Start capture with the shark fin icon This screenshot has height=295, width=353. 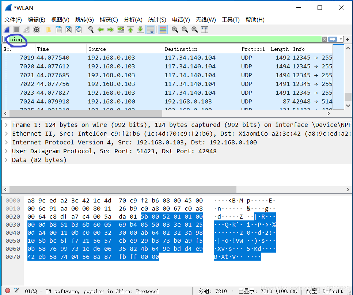pyautogui.click(x=7, y=30)
